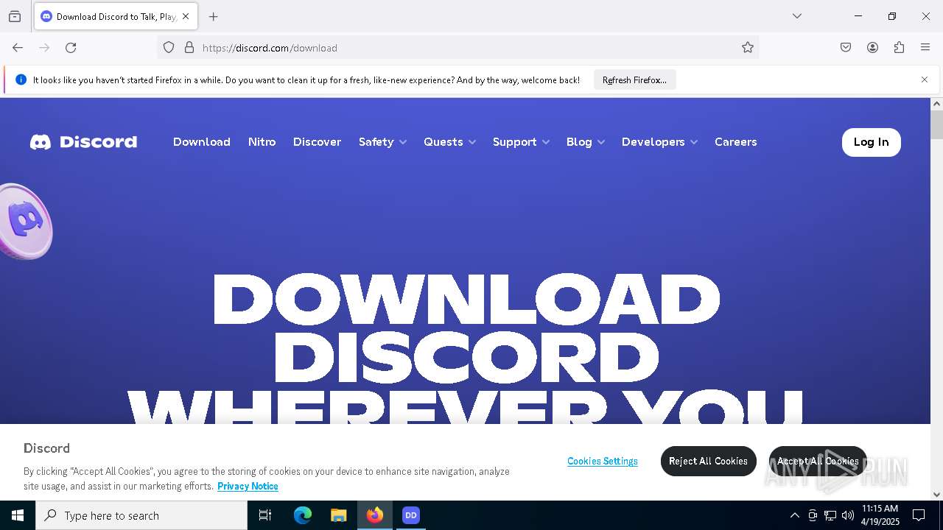Open the Privacy Notice link
Viewport: 943px width, 530px height.
[x=248, y=486]
